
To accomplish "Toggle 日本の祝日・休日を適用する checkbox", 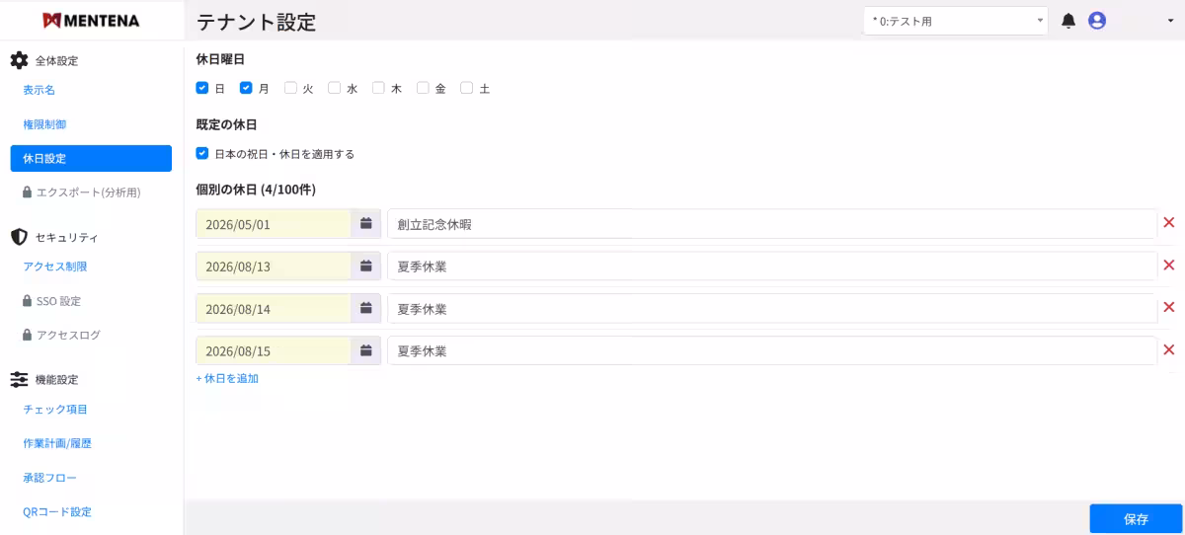I will click(202, 153).
